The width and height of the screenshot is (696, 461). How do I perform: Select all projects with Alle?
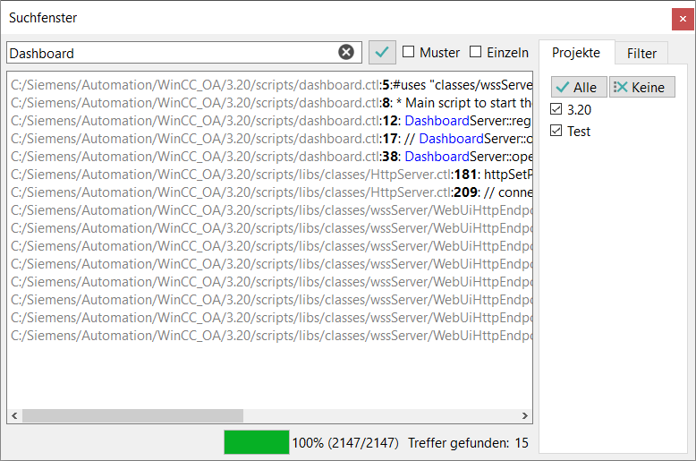pos(579,87)
